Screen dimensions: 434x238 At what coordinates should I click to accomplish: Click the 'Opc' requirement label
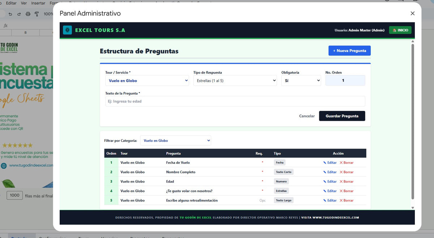click(262, 200)
